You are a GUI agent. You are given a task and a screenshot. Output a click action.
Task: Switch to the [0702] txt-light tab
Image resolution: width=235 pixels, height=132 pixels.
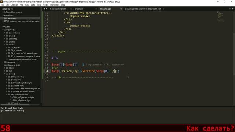click(143, 9)
